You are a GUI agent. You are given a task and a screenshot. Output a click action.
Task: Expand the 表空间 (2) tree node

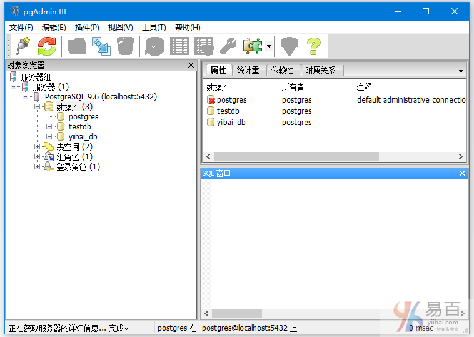pos(38,147)
